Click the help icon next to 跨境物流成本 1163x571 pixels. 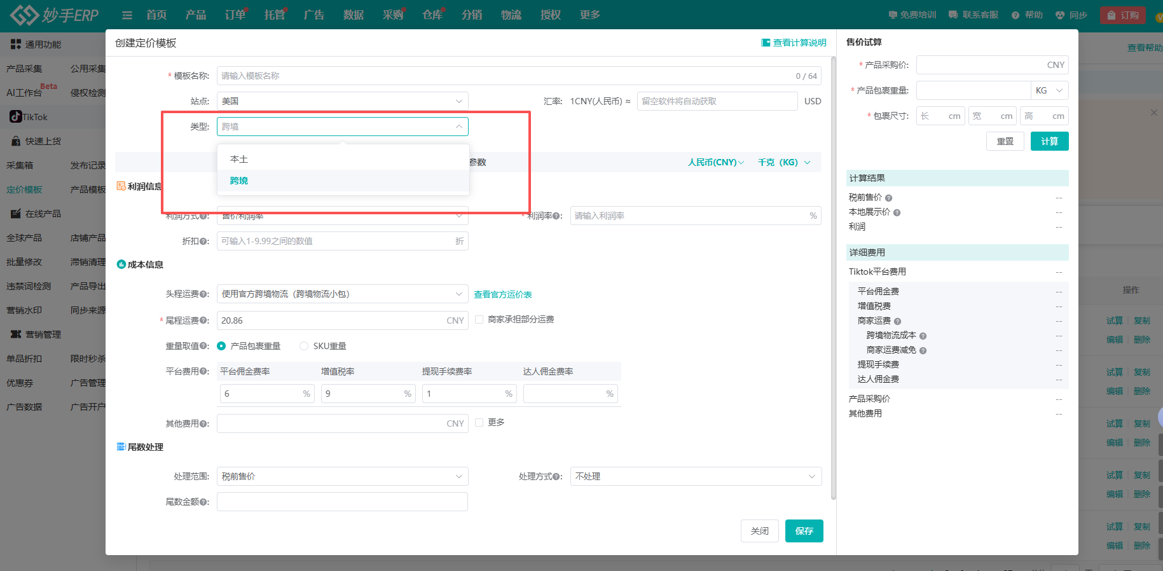click(923, 336)
